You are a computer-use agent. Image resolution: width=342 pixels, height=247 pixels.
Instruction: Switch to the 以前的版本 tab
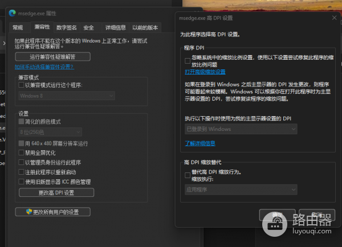click(x=145, y=28)
